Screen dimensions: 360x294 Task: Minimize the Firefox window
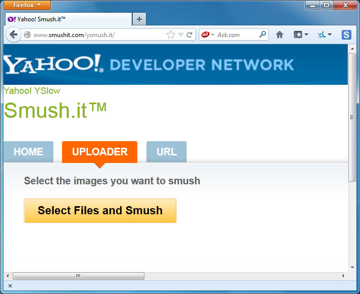point(312,5)
